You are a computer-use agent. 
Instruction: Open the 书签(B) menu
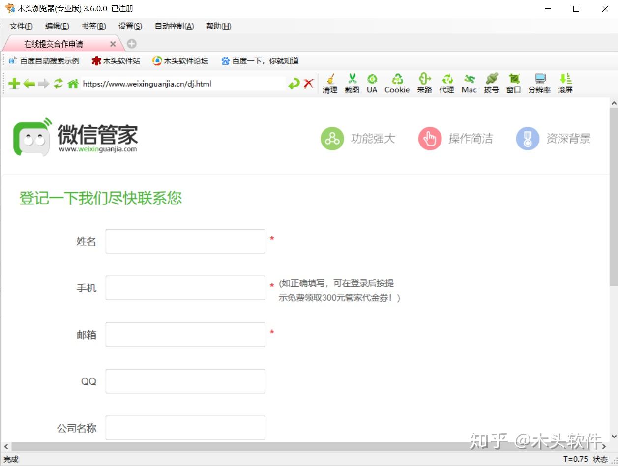(93, 26)
